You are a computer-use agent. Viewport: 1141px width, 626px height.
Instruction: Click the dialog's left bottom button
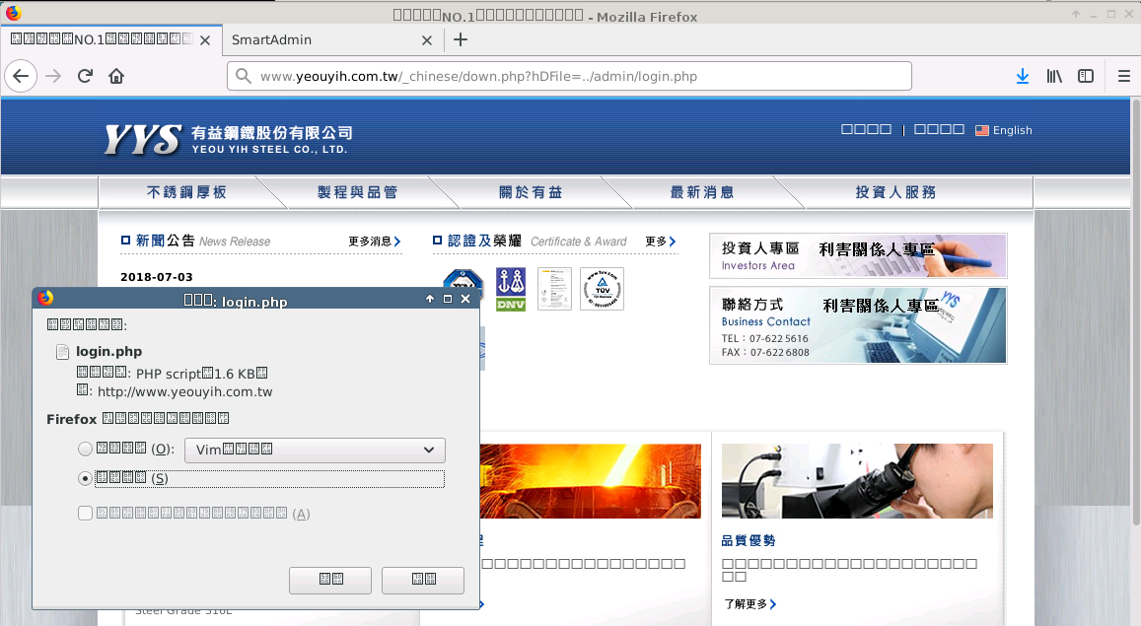(x=330, y=580)
